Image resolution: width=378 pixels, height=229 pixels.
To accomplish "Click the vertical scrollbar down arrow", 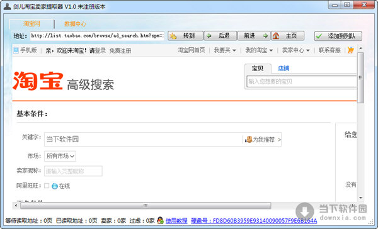I will [x=360, y=198].
